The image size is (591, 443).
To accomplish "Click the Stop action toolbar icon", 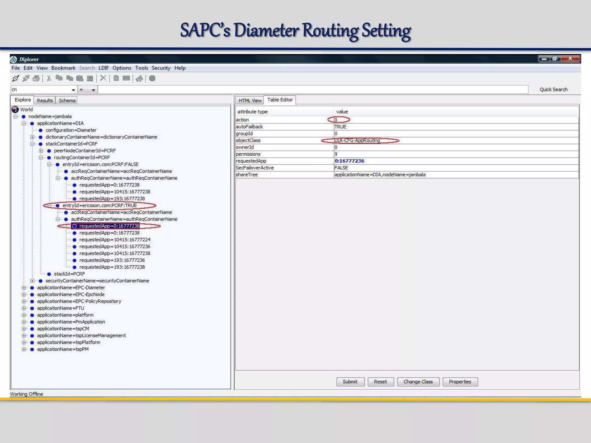I will click(152, 78).
